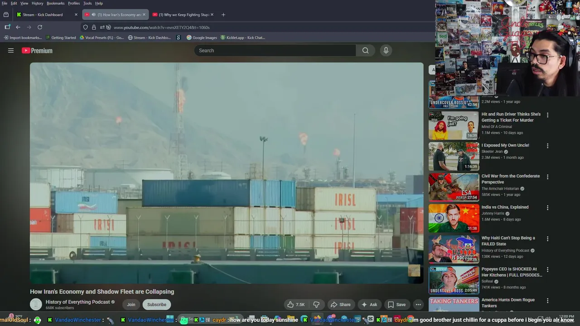Screen dimensions: 580x326
Task: Open Google Images bookmark
Action: 202,38
